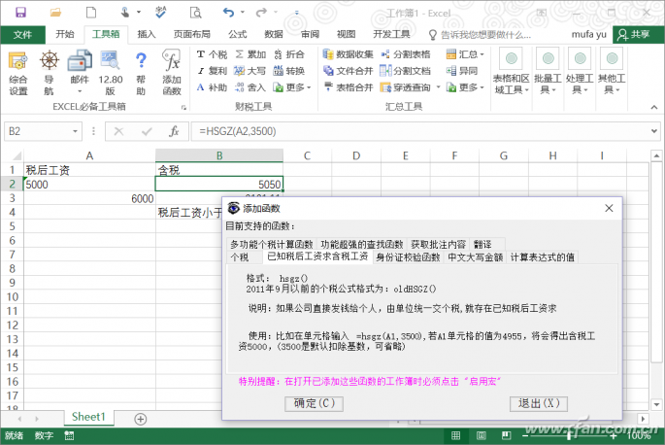Click the 舍入 rounding tool
The image size is (665, 445).
click(x=250, y=87)
